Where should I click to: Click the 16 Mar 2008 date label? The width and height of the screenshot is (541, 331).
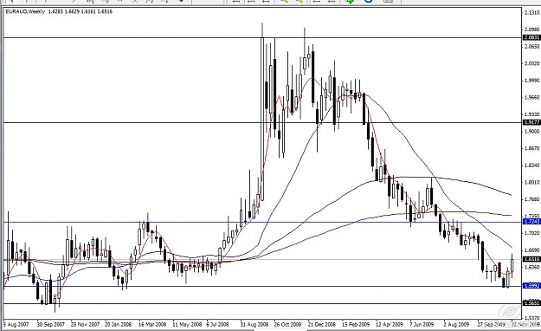pyautogui.click(x=152, y=325)
